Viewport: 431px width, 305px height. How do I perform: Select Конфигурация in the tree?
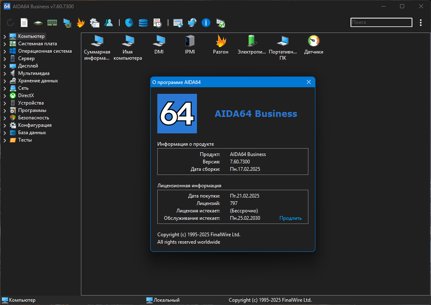[35, 125]
